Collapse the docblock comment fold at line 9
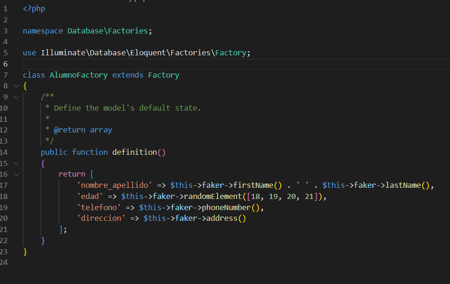This screenshot has width=450, height=284. (16, 97)
